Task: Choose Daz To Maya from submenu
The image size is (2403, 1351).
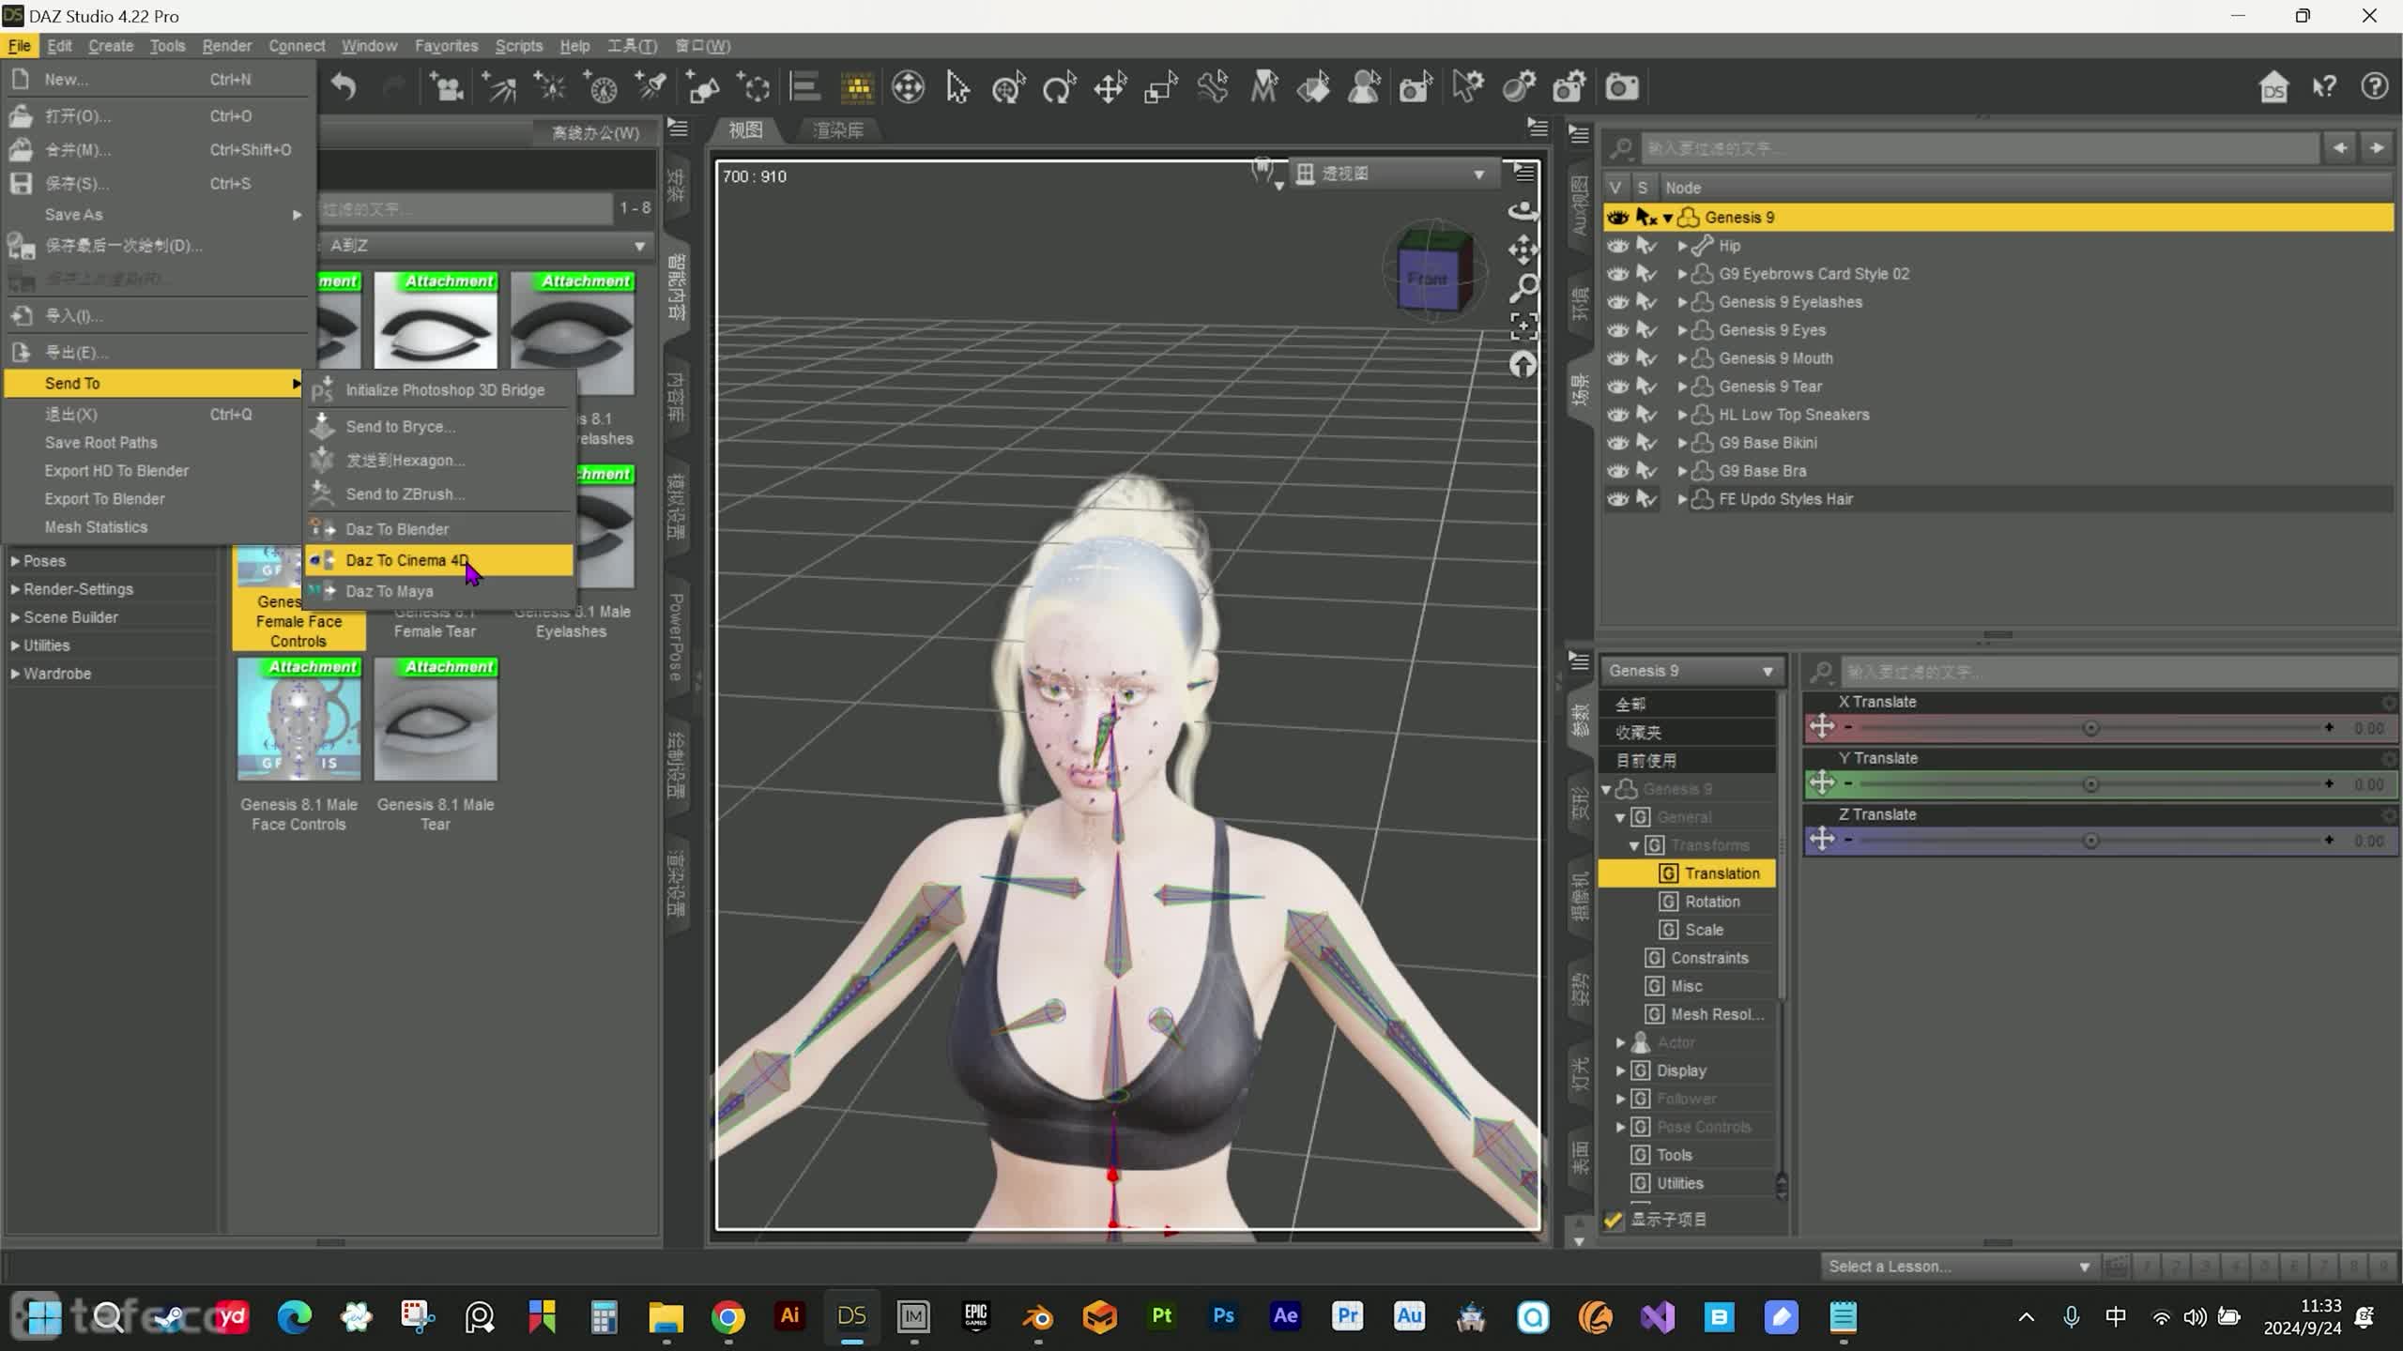Action: point(438,591)
